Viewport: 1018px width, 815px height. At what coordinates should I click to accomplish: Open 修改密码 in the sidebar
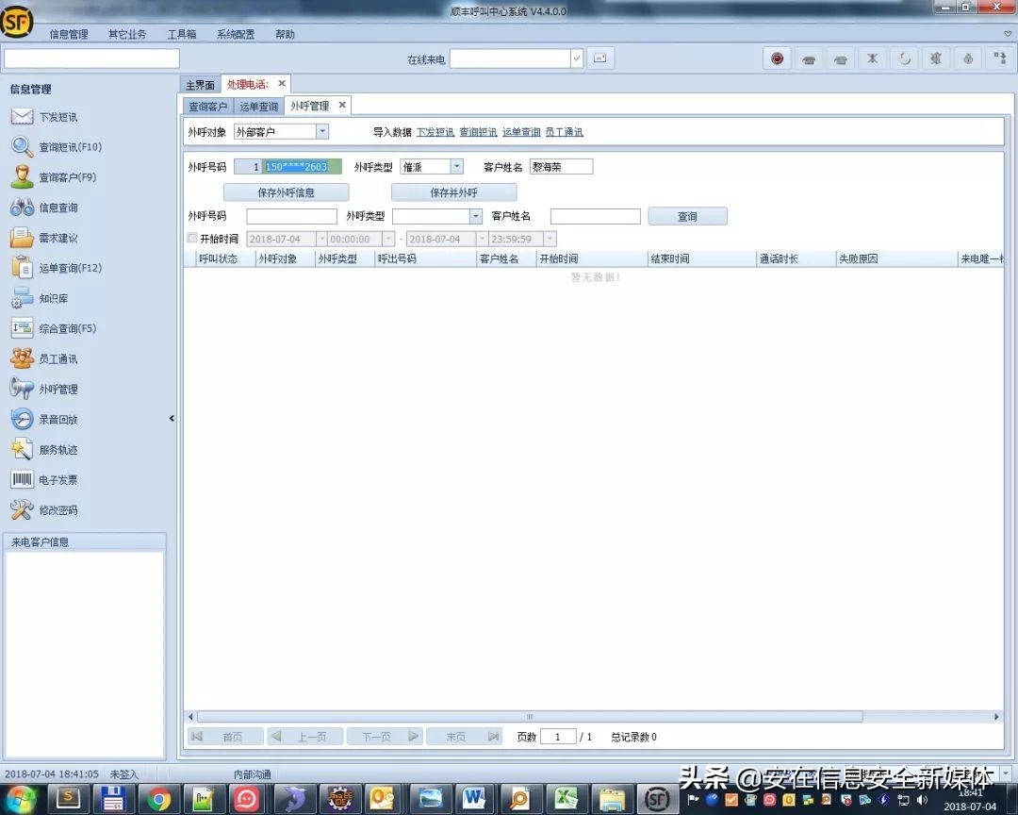[x=57, y=509]
